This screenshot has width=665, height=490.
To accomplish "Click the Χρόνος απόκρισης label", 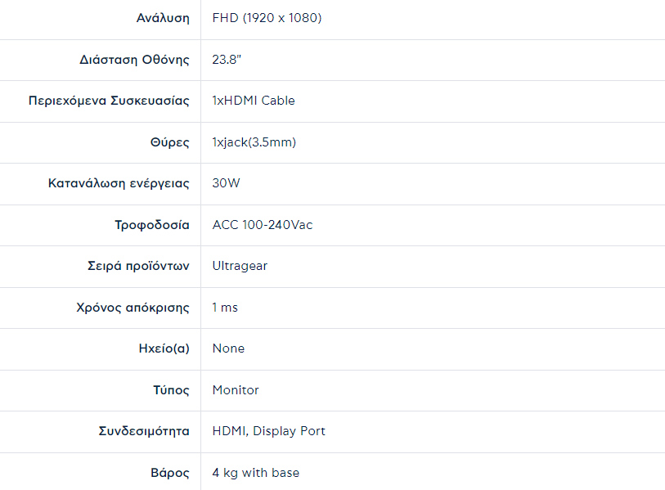I will click(133, 308).
